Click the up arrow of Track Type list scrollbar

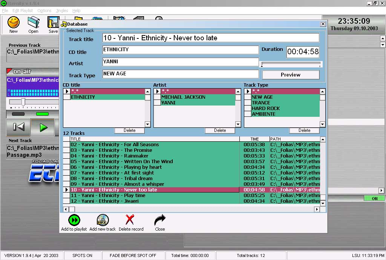323,92
